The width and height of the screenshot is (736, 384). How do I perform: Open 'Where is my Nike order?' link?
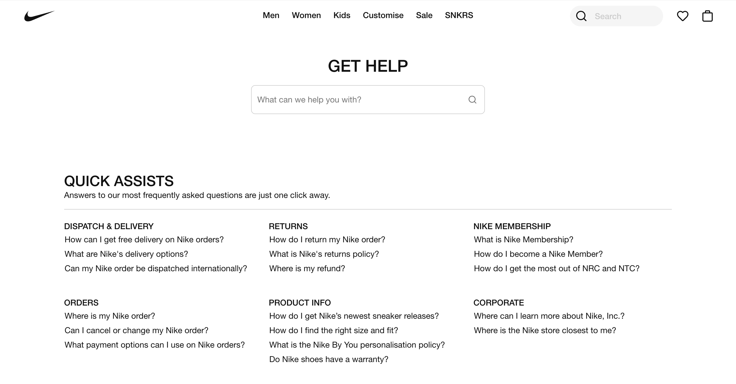110,316
